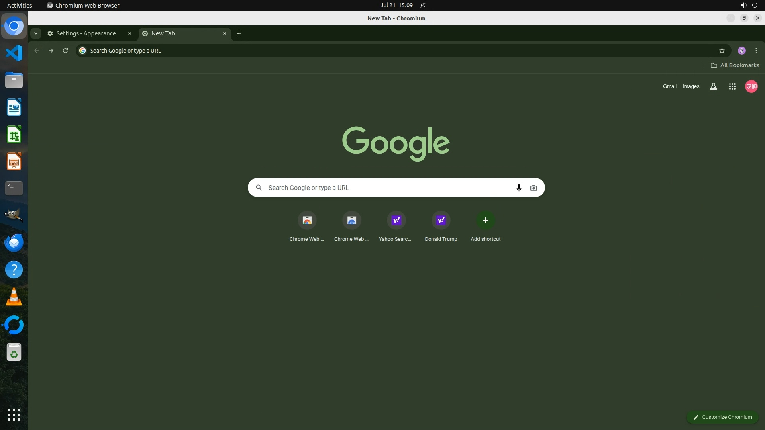
Task: Click the Gmail link
Action: pyautogui.click(x=669, y=86)
